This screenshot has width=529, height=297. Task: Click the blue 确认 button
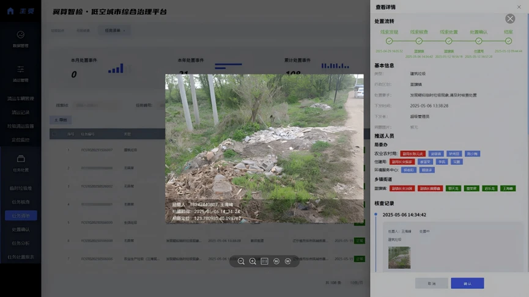(467, 284)
